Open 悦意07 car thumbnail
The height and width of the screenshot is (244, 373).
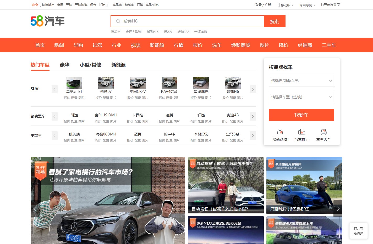click(106, 83)
